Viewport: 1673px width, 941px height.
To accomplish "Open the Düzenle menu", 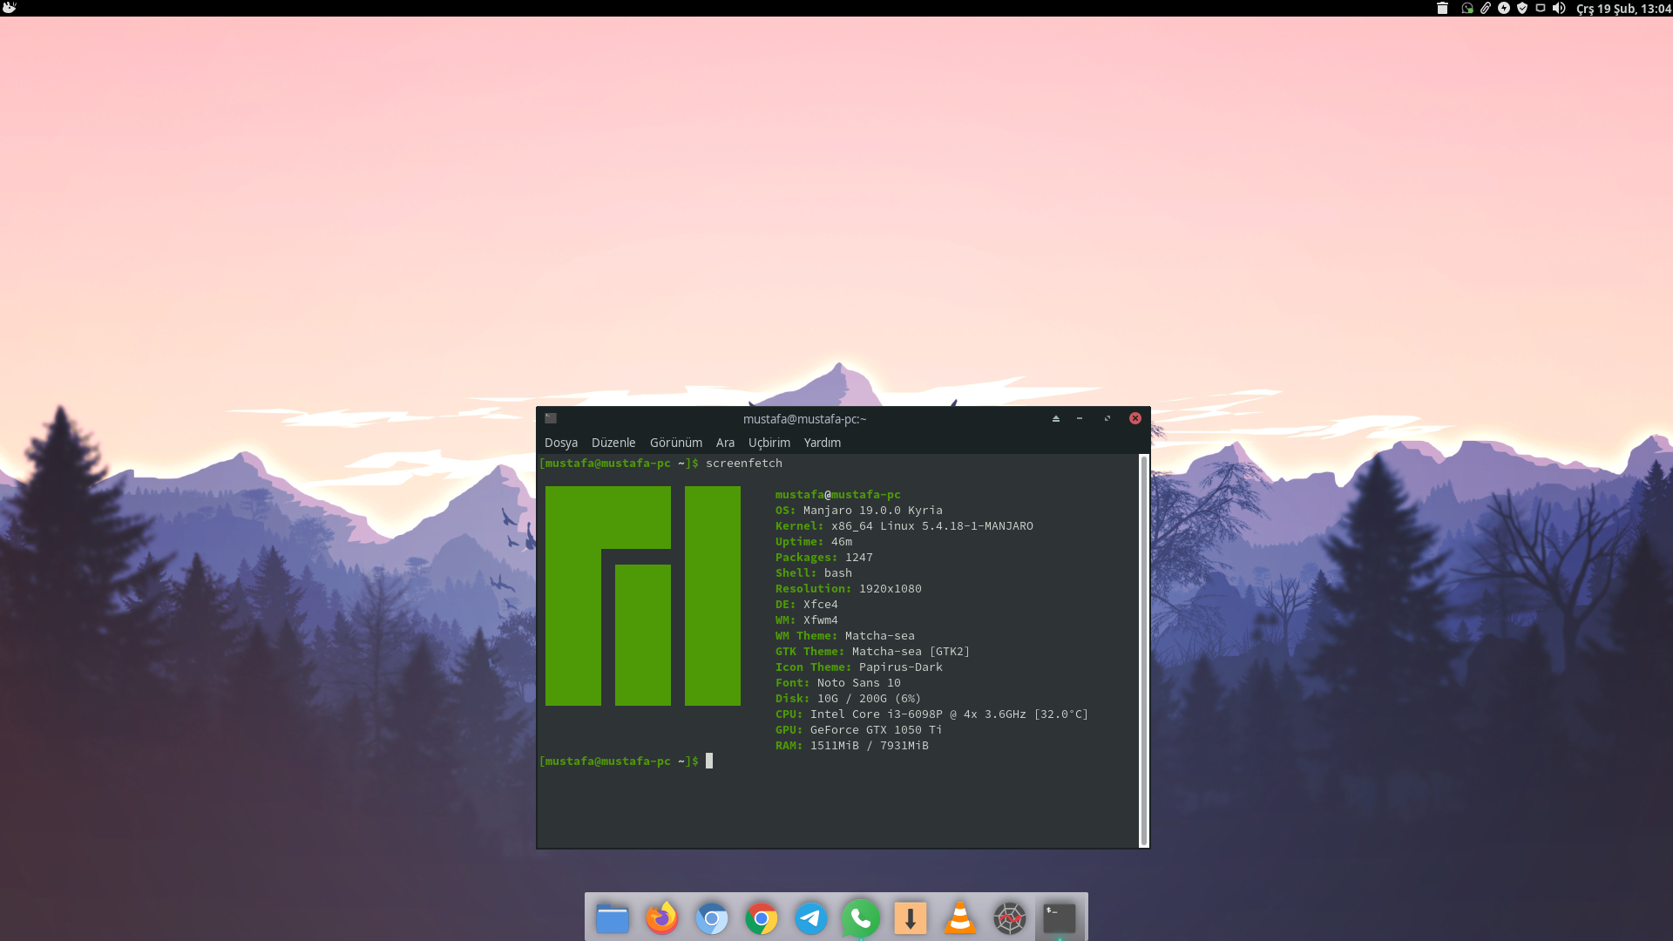I will (613, 443).
